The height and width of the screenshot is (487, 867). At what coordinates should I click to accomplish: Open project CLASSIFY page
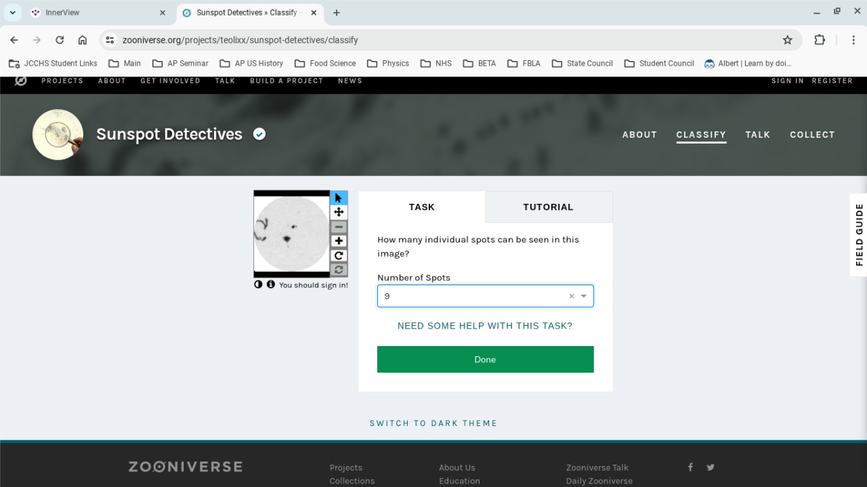pyautogui.click(x=701, y=135)
